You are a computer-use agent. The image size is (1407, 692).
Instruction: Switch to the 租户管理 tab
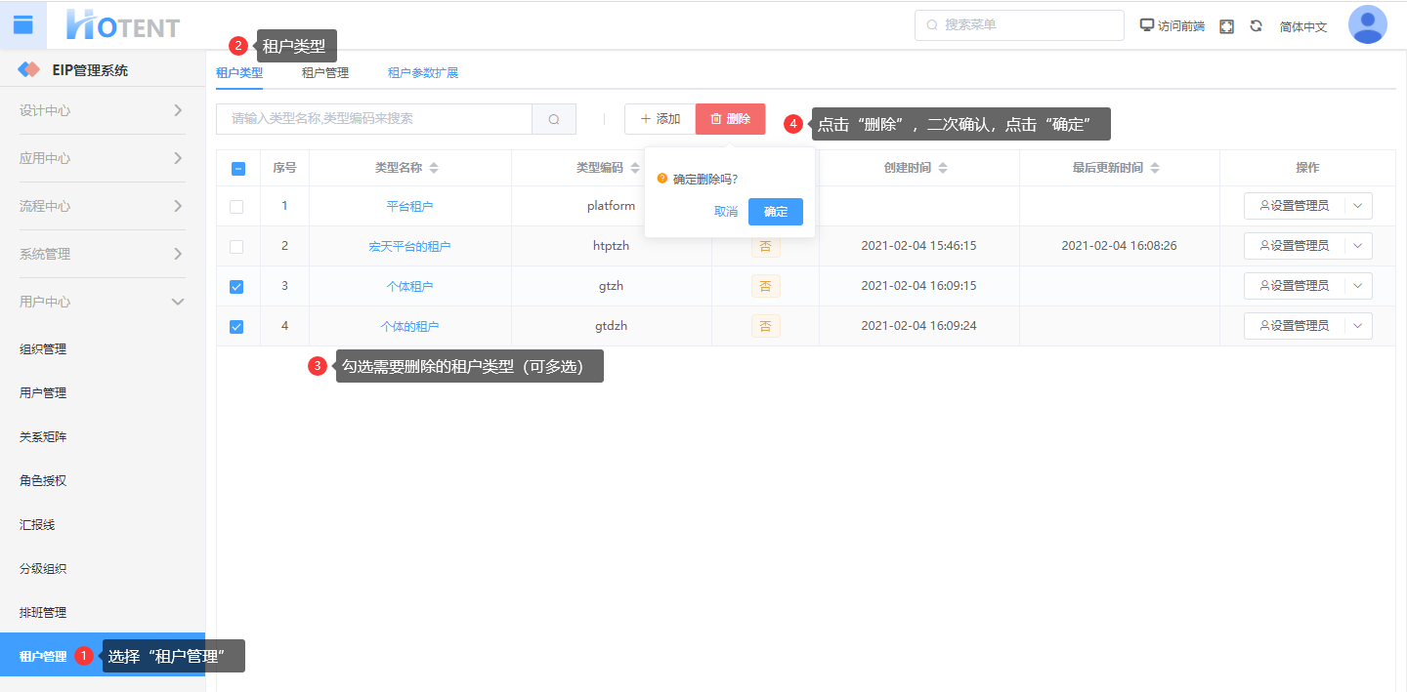click(x=324, y=72)
